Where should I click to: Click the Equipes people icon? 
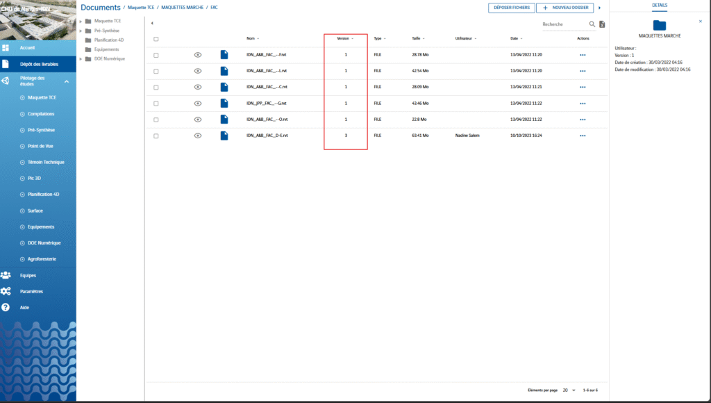point(6,275)
